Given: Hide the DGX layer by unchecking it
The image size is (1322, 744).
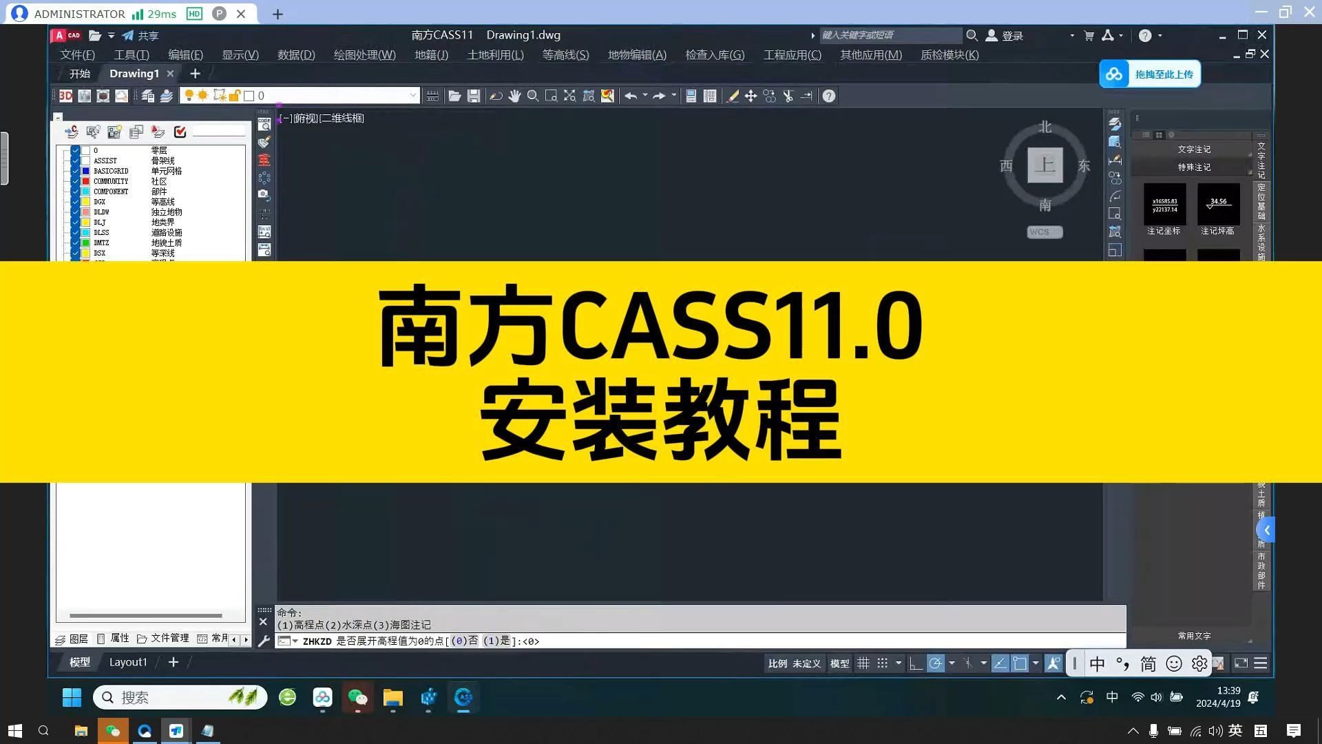Looking at the screenshot, I should [x=75, y=202].
